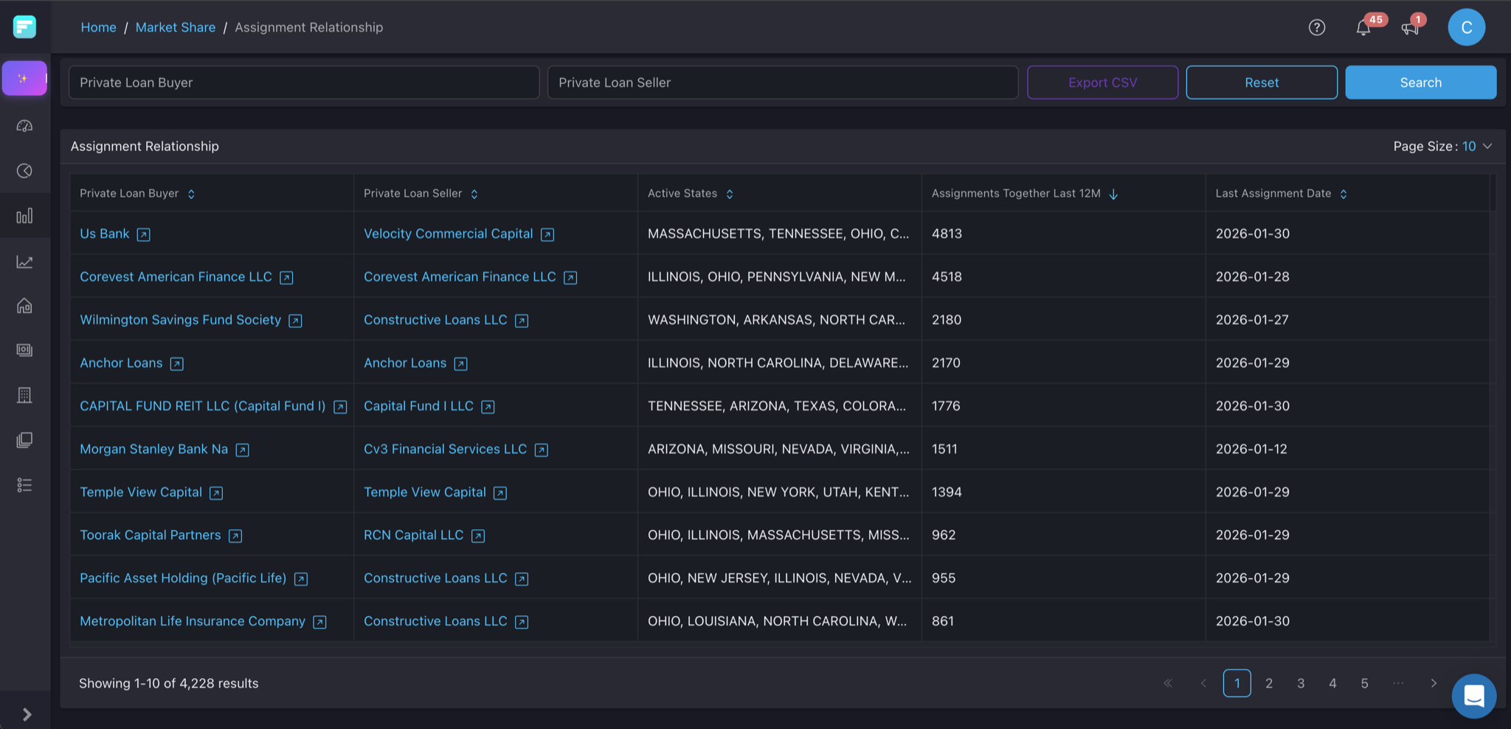Screen dimensions: 1511x729
Task: Sort by Active States column
Action: coord(729,194)
